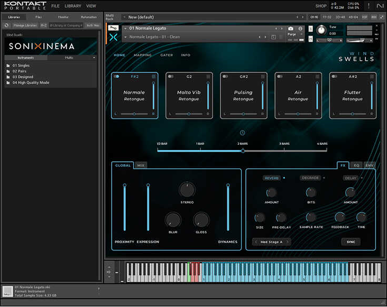This screenshot has width=387, height=307.
Task: Click the next instrument arrow beside 01 Normale Legato
Action: [x=282, y=29]
